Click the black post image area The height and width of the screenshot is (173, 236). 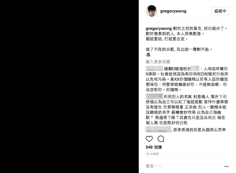point(69,86)
